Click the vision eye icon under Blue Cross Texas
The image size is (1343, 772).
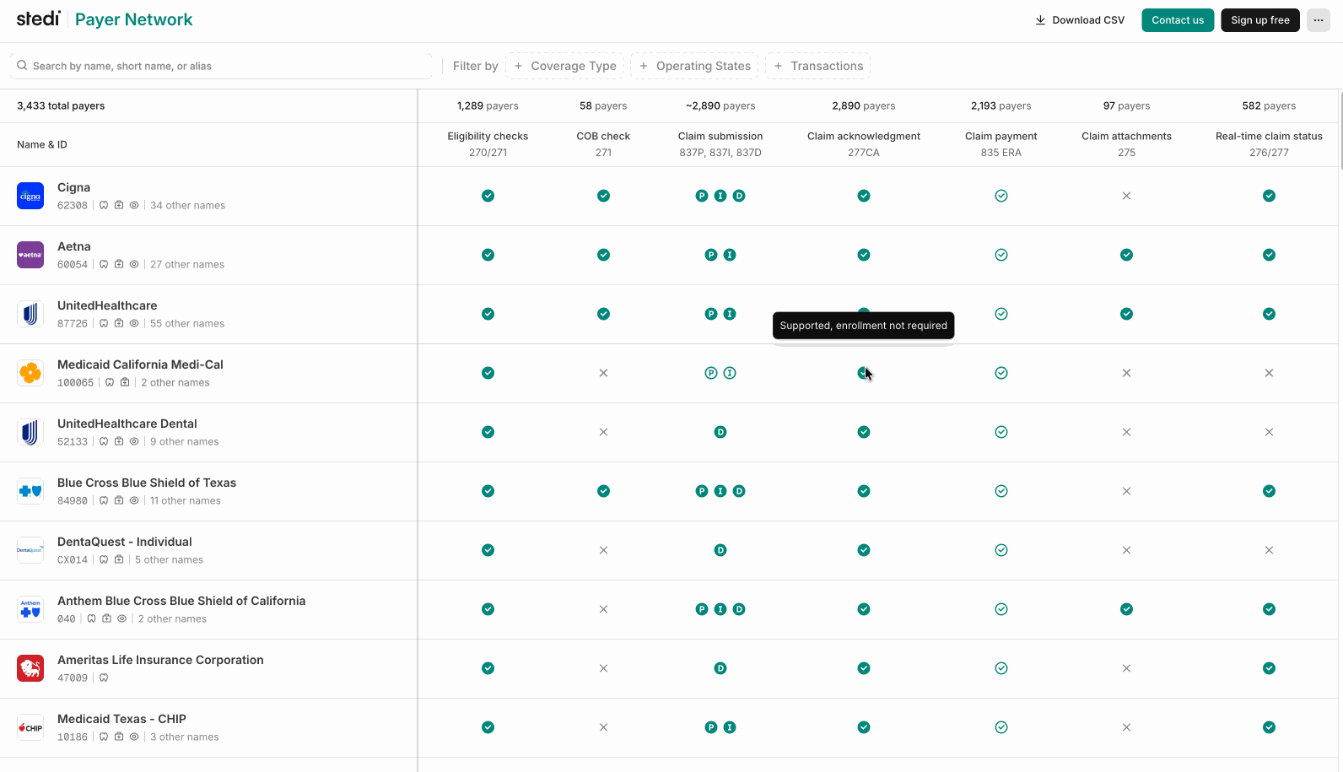[134, 500]
